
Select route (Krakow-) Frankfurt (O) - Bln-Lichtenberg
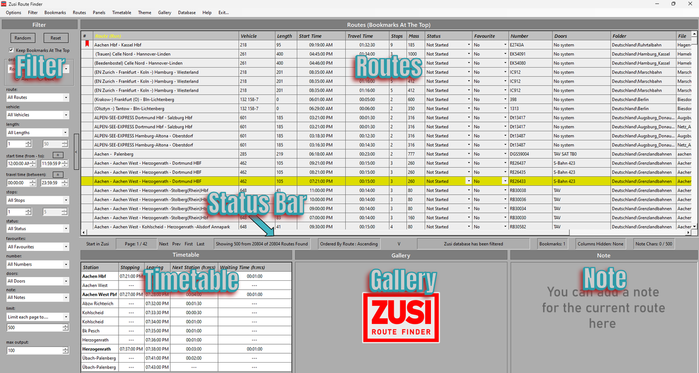[134, 100]
